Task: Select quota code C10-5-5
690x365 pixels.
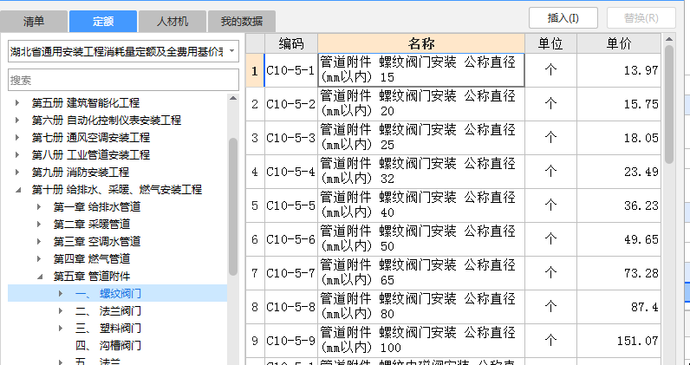Action: [291, 205]
